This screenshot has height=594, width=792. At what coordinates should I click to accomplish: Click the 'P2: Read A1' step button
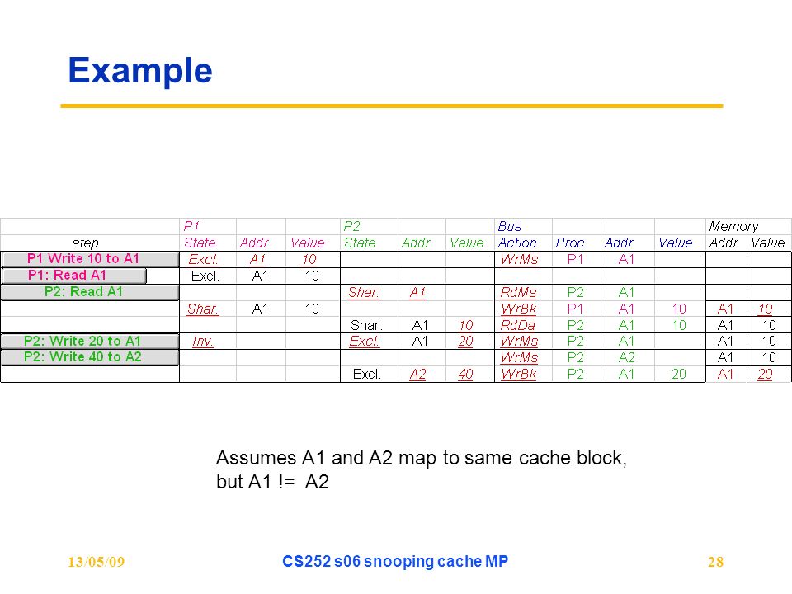coord(90,292)
